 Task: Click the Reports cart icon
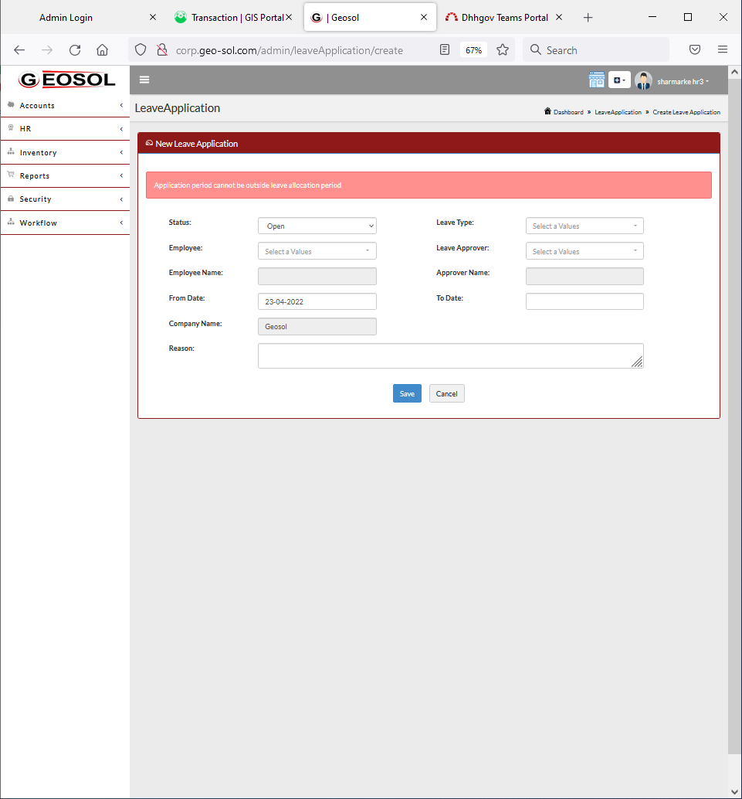pyautogui.click(x=11, y=175)
